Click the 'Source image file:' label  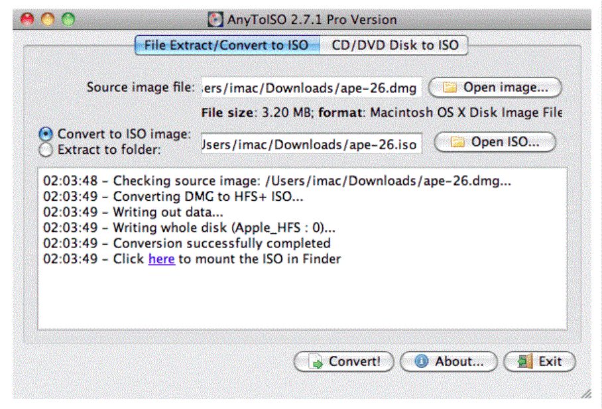pyautogui.click(x=141, y=88)
